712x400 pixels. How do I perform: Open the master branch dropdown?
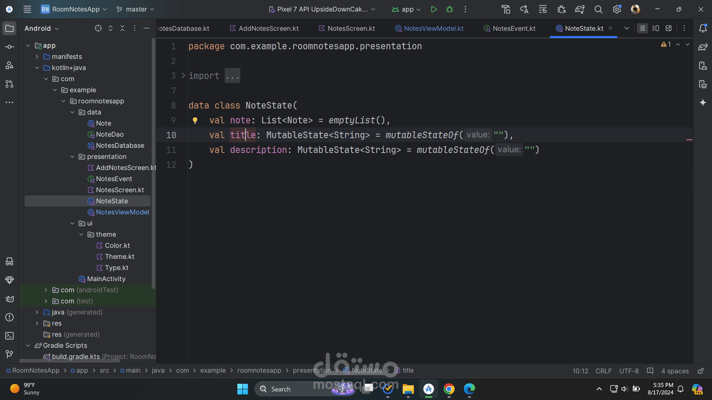(x=136, y=9)
